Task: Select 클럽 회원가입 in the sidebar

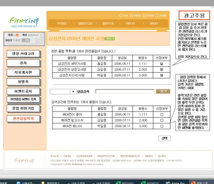Action: click(23, 109)
